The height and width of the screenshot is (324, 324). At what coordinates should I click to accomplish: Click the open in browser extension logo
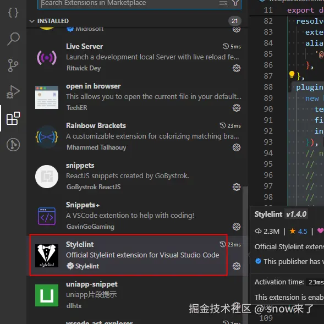[x=47, y=97]
